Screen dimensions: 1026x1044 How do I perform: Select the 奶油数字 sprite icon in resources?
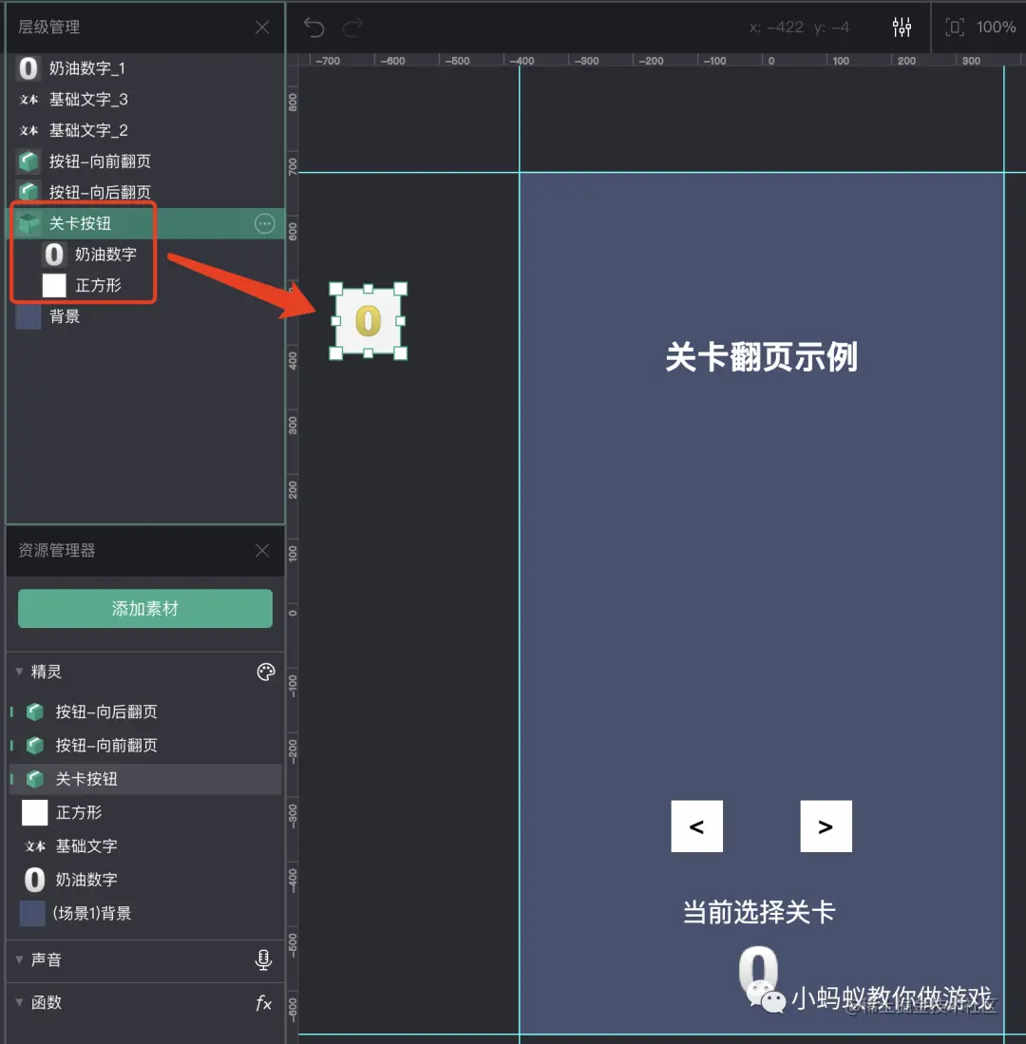point(33,880)
